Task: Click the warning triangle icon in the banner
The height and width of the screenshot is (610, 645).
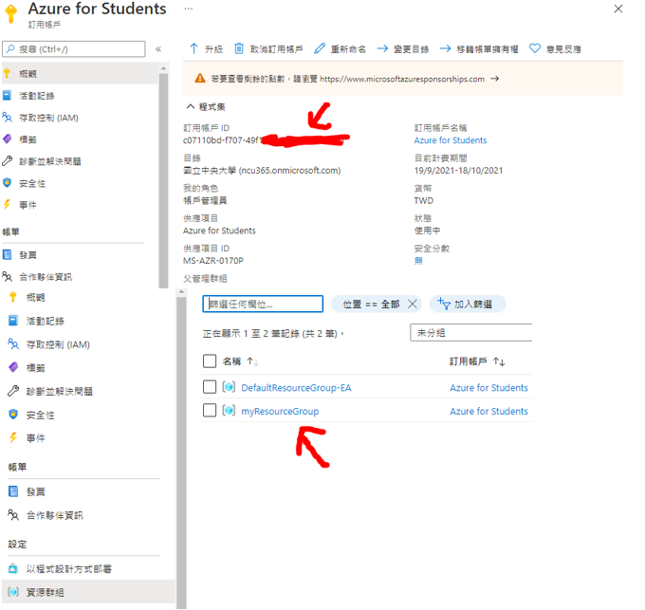Action: pos(200,78)
